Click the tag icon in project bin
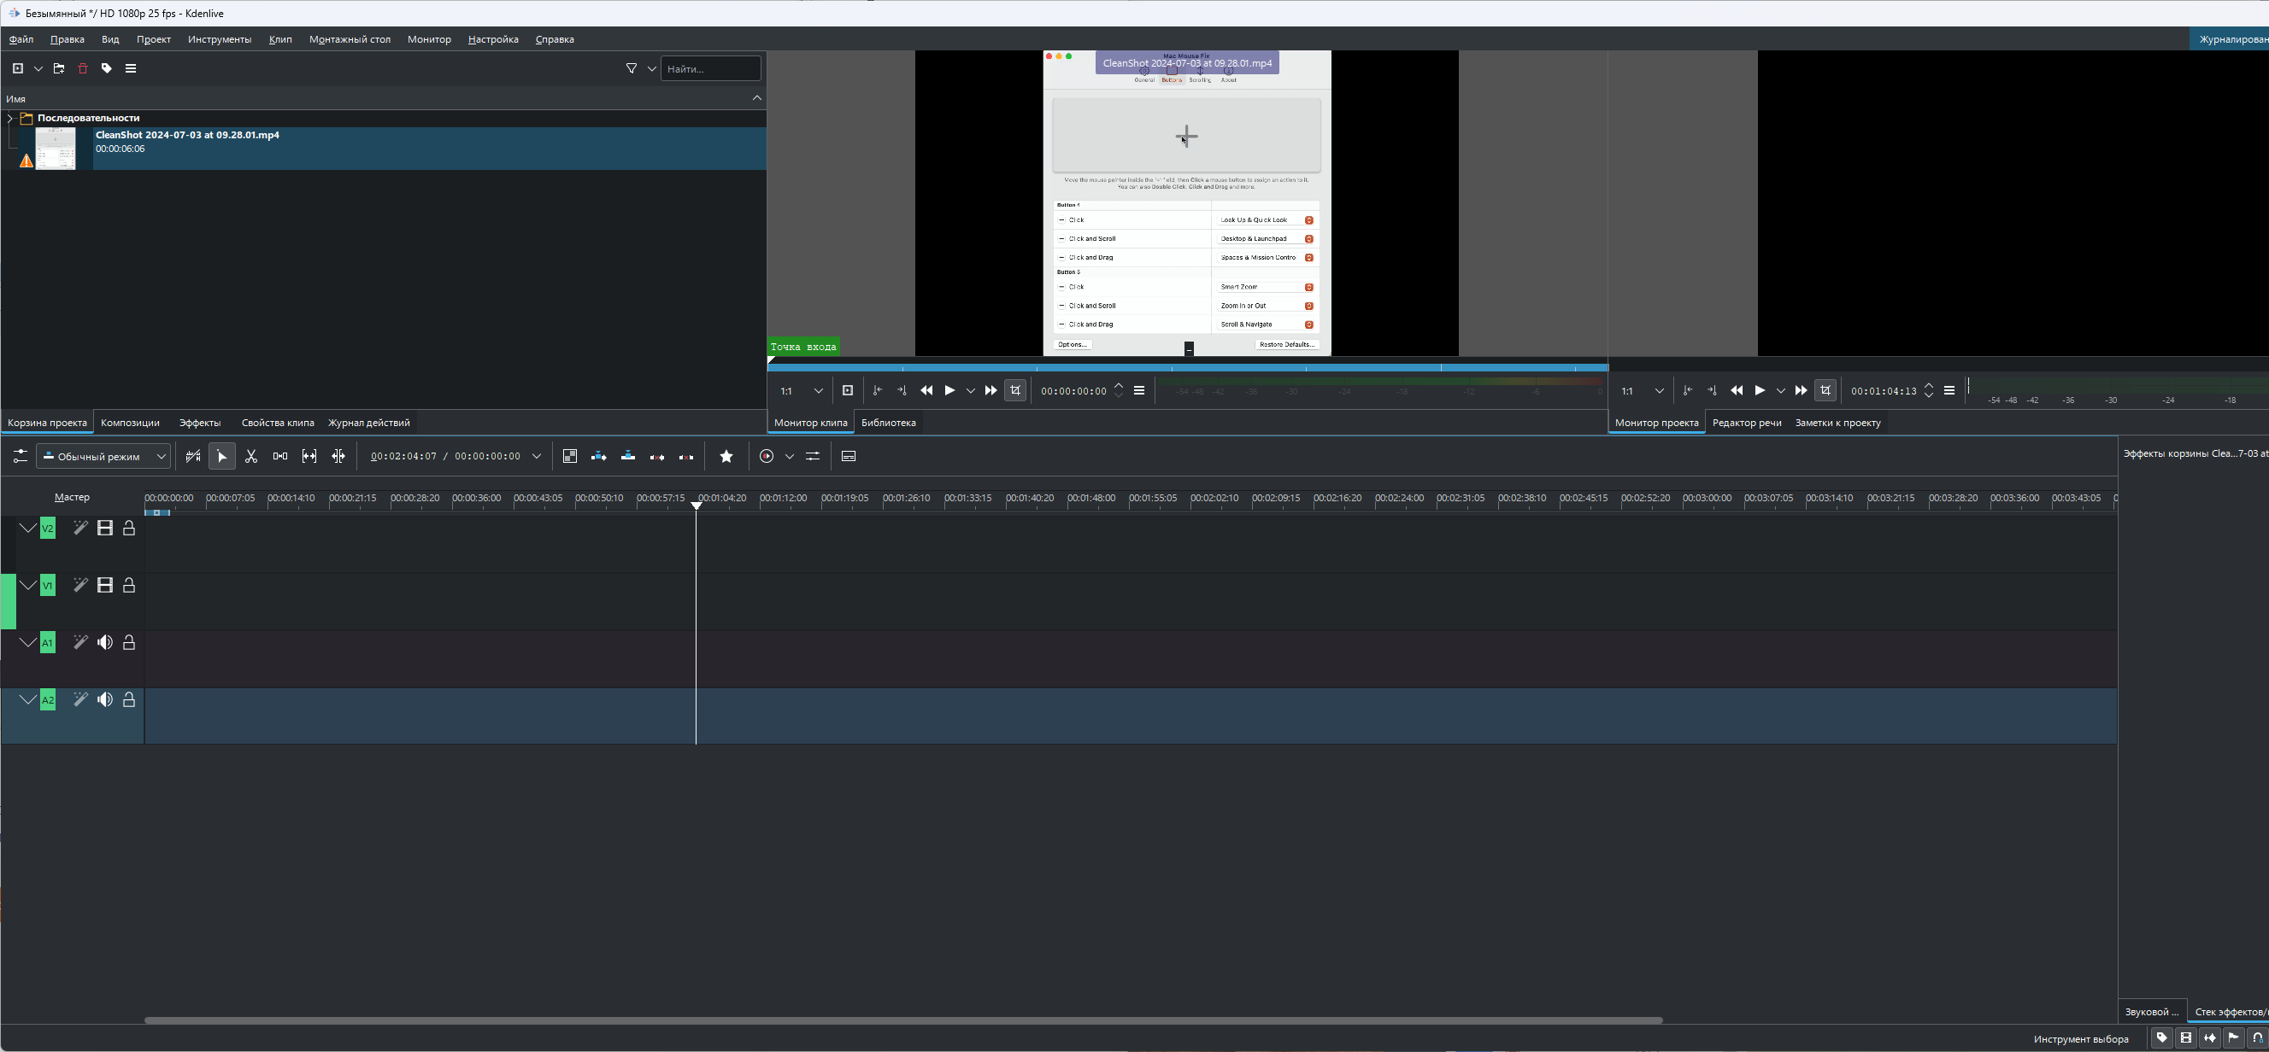The width and height of the screenshot is (2269, 1052). tap(107, 68)
